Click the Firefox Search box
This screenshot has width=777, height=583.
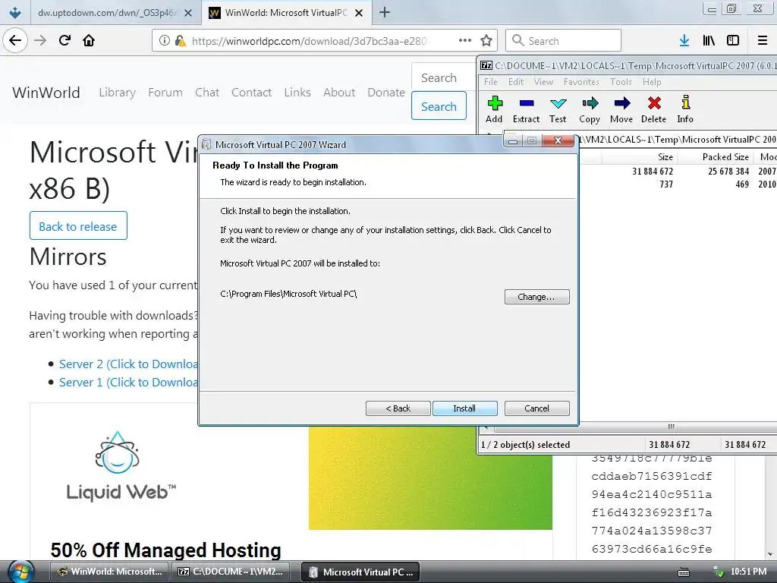[564, 41]
